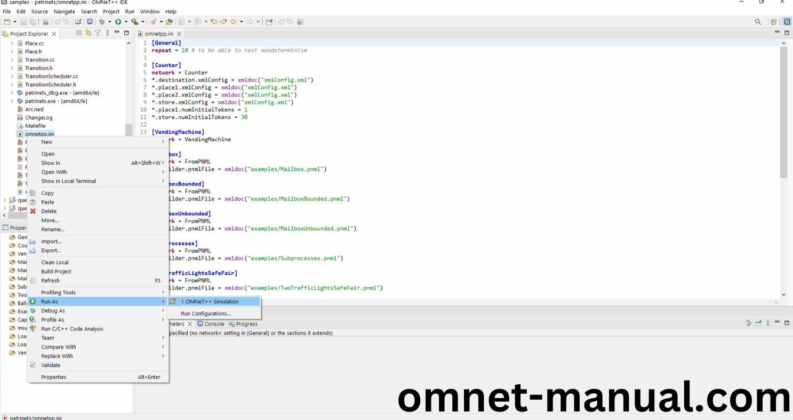
Task: Click the Debug bug icon in the toolbar
Action: tap(102, 22)
